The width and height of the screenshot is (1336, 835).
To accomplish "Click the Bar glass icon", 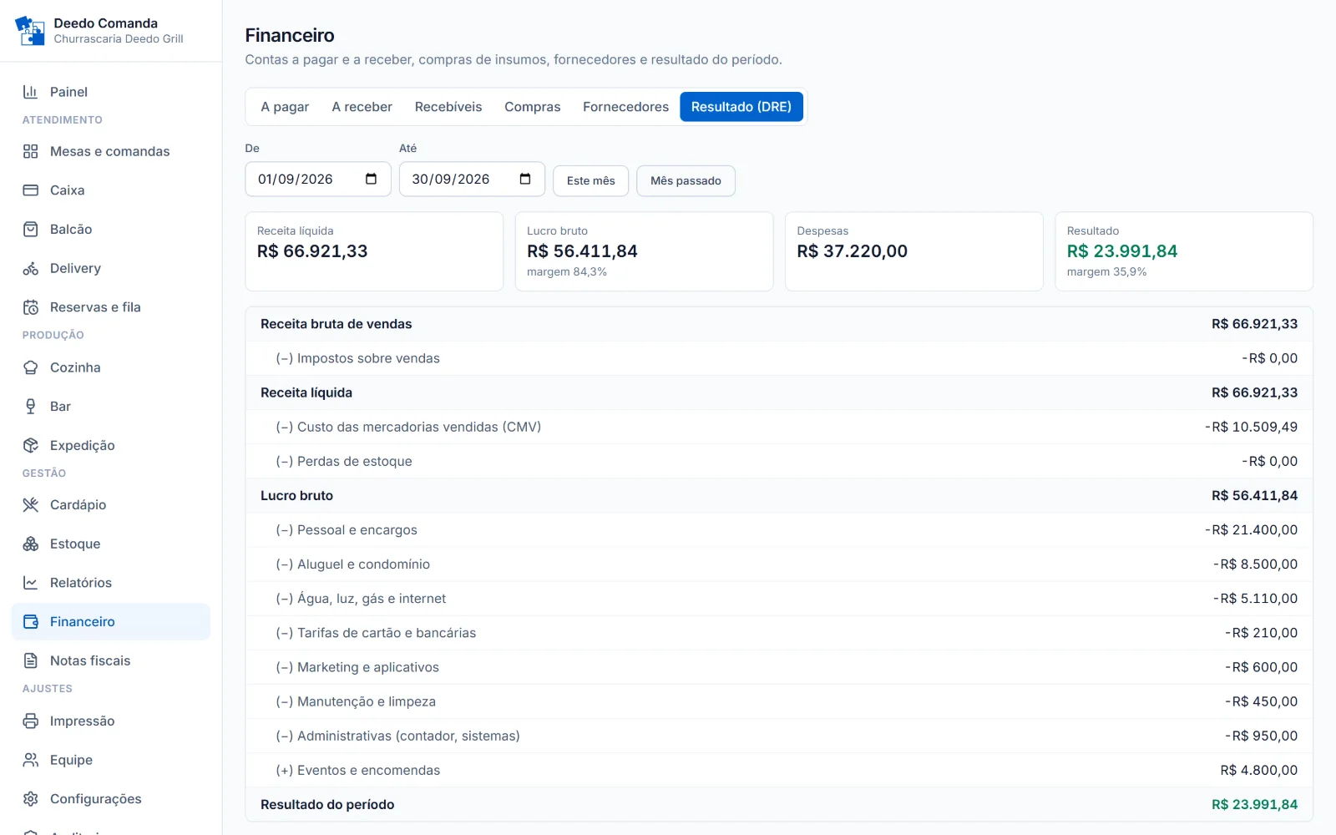I will 31,407.
